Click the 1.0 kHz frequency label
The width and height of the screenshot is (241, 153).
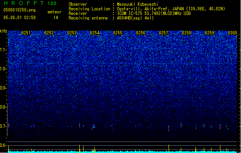[x=3, y=69]
